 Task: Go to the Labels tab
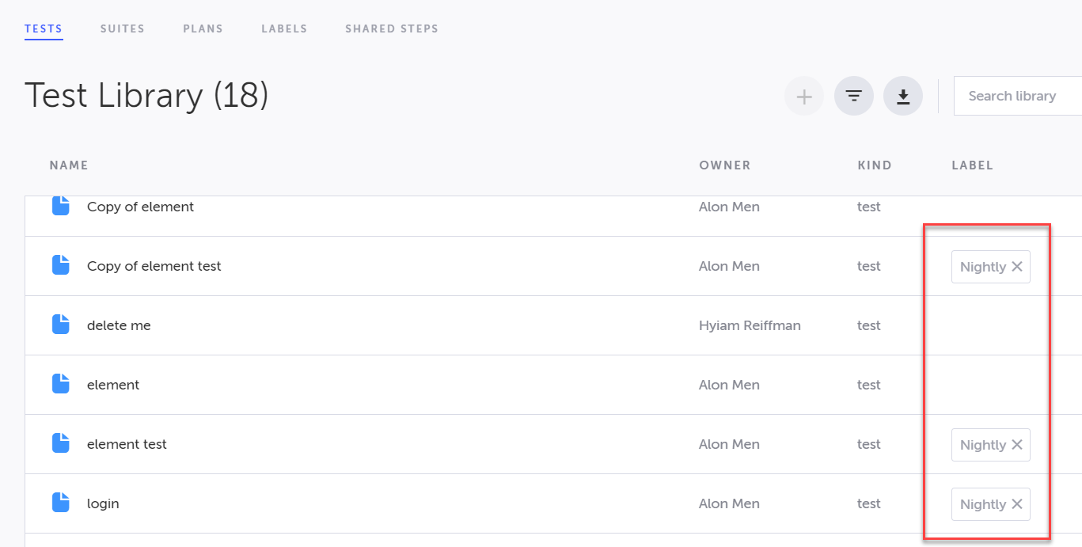pyautogui.click(x=284, y=28)
